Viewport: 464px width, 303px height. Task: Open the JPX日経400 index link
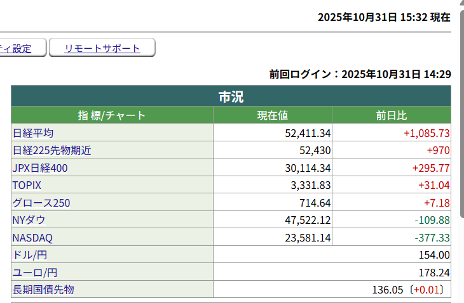tap(40, 168)
